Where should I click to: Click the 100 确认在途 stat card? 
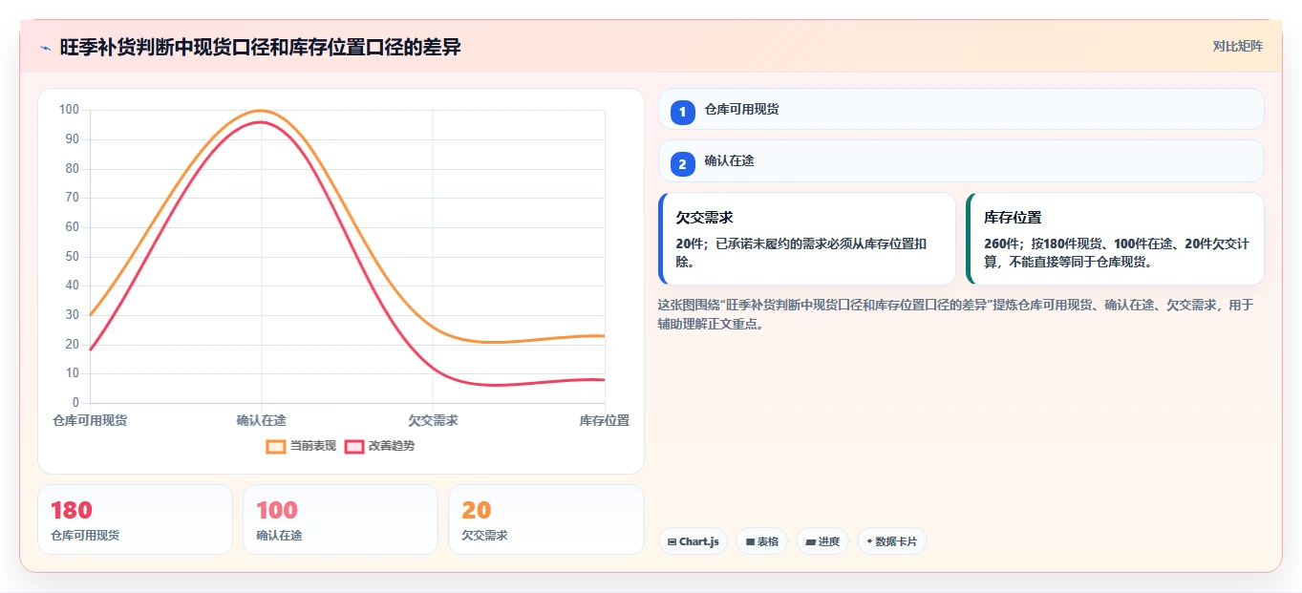340,519
